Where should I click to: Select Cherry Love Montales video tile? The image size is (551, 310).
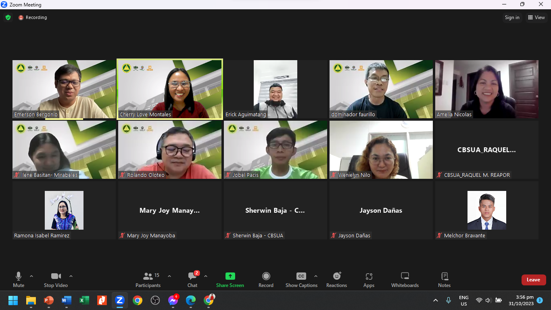pos(170,89)
